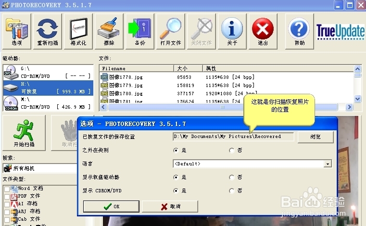Select the 格式化 format icon
366x226 pixels.
[78, 31]
